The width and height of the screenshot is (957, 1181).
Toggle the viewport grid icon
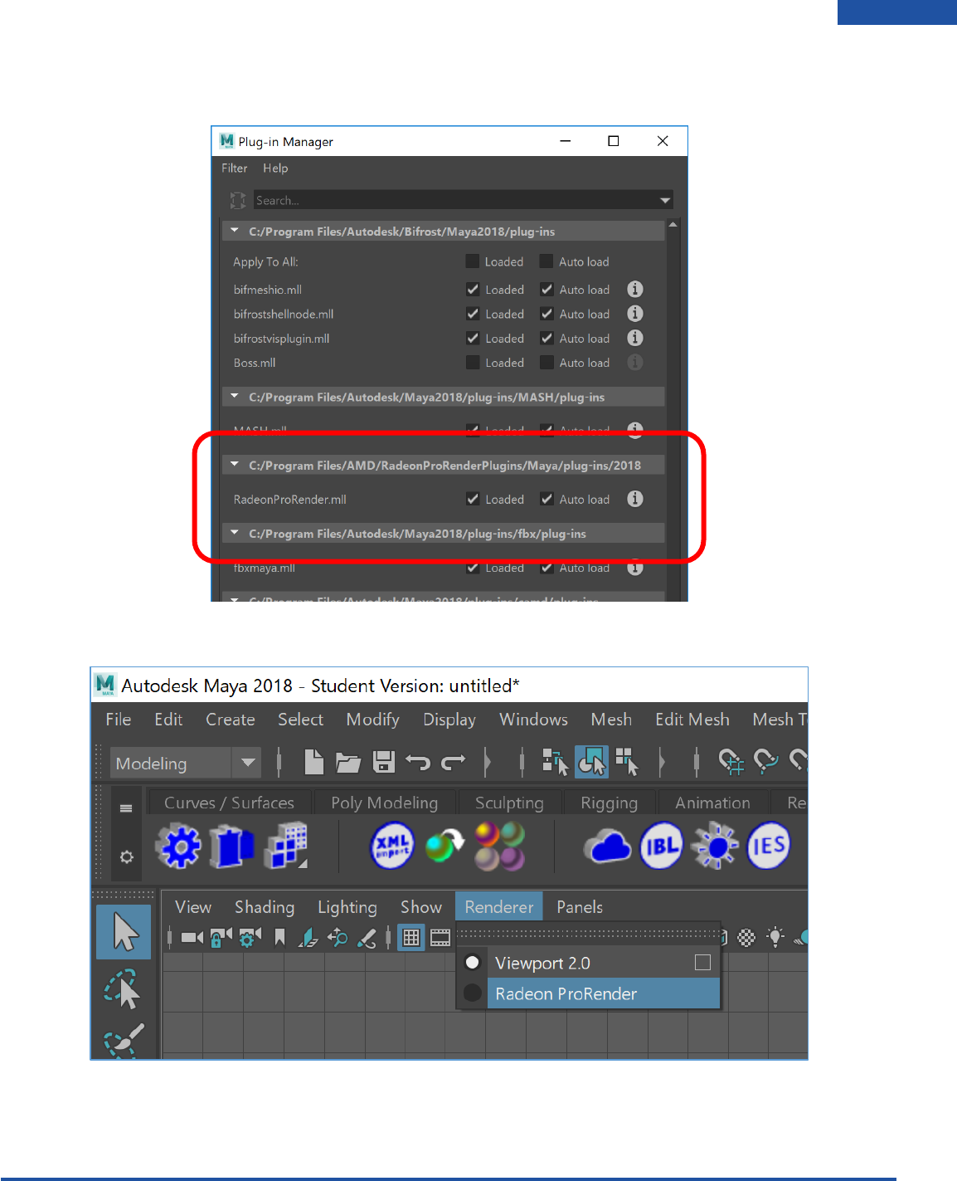coord(410,938)
